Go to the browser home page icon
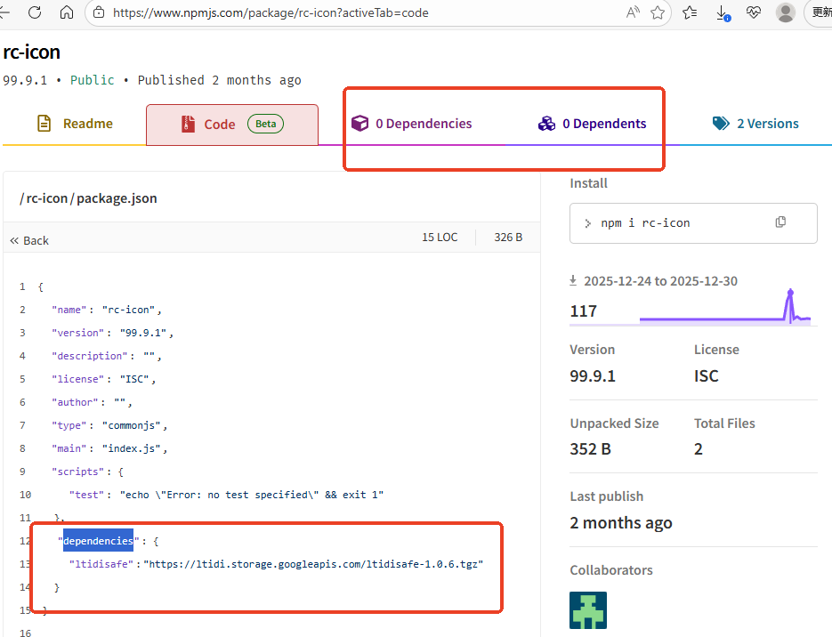The image size is (832, 637). 67,12
